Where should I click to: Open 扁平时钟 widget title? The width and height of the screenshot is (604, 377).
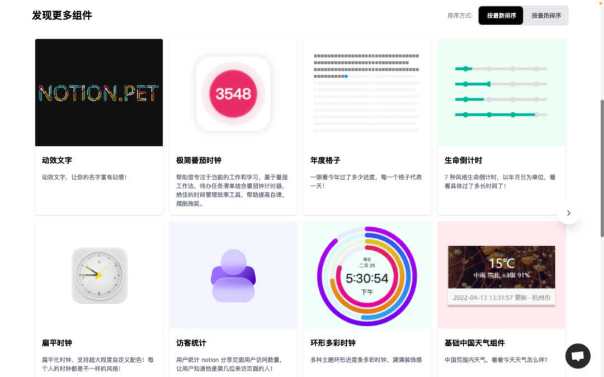[57, 343]
